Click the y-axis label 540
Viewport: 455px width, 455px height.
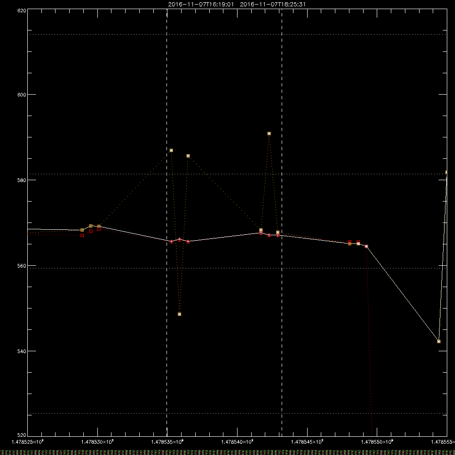(22, 351)
